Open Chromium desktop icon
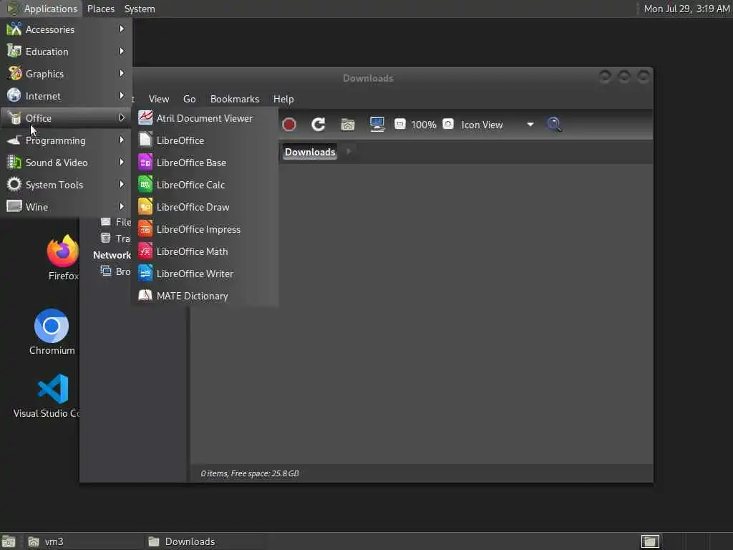Screen dimensions: 733x550 [52, 332]
